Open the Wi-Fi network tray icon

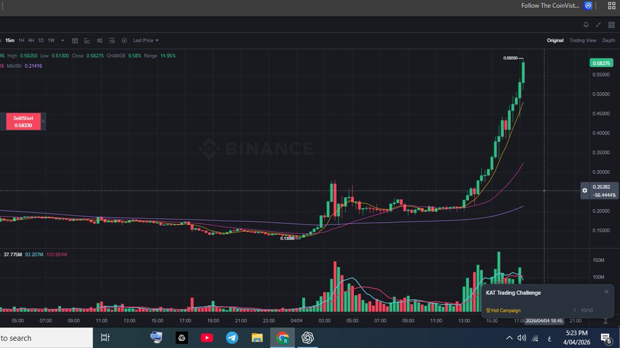[535, 339]
